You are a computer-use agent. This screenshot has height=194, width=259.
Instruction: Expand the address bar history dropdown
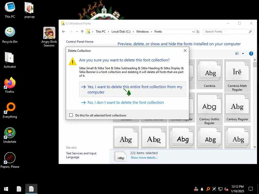pyautogui.click(x=193, y=32)
